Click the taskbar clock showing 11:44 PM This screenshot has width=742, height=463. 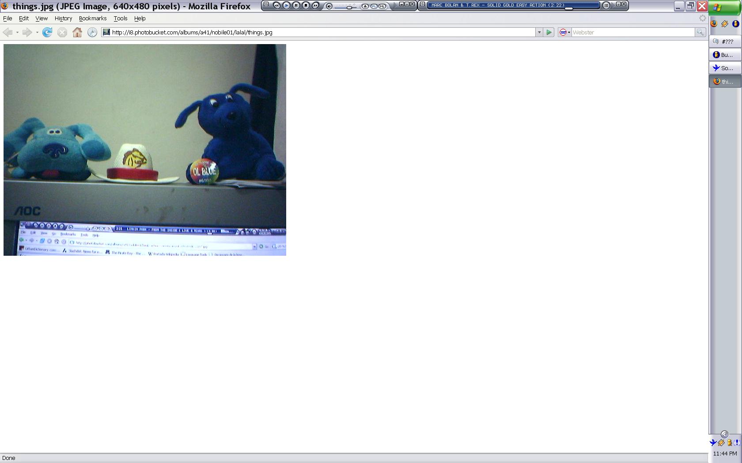coord(725,453)
